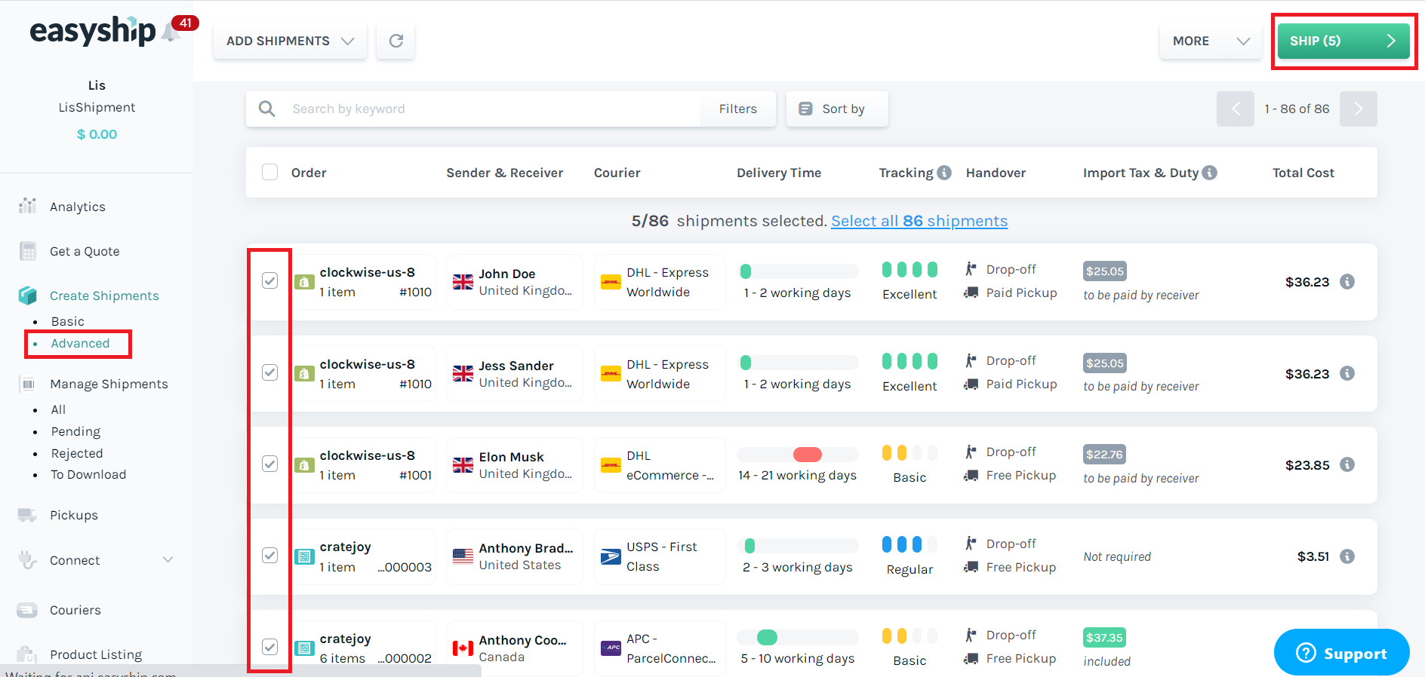
Task: Open Basic under Create Shipments
Action: point(68,321)
